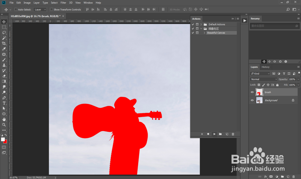This screenshot has width=301, height=179.
Task: Collapse the 陌鱼社区 action set
Action: coord(201,29)
